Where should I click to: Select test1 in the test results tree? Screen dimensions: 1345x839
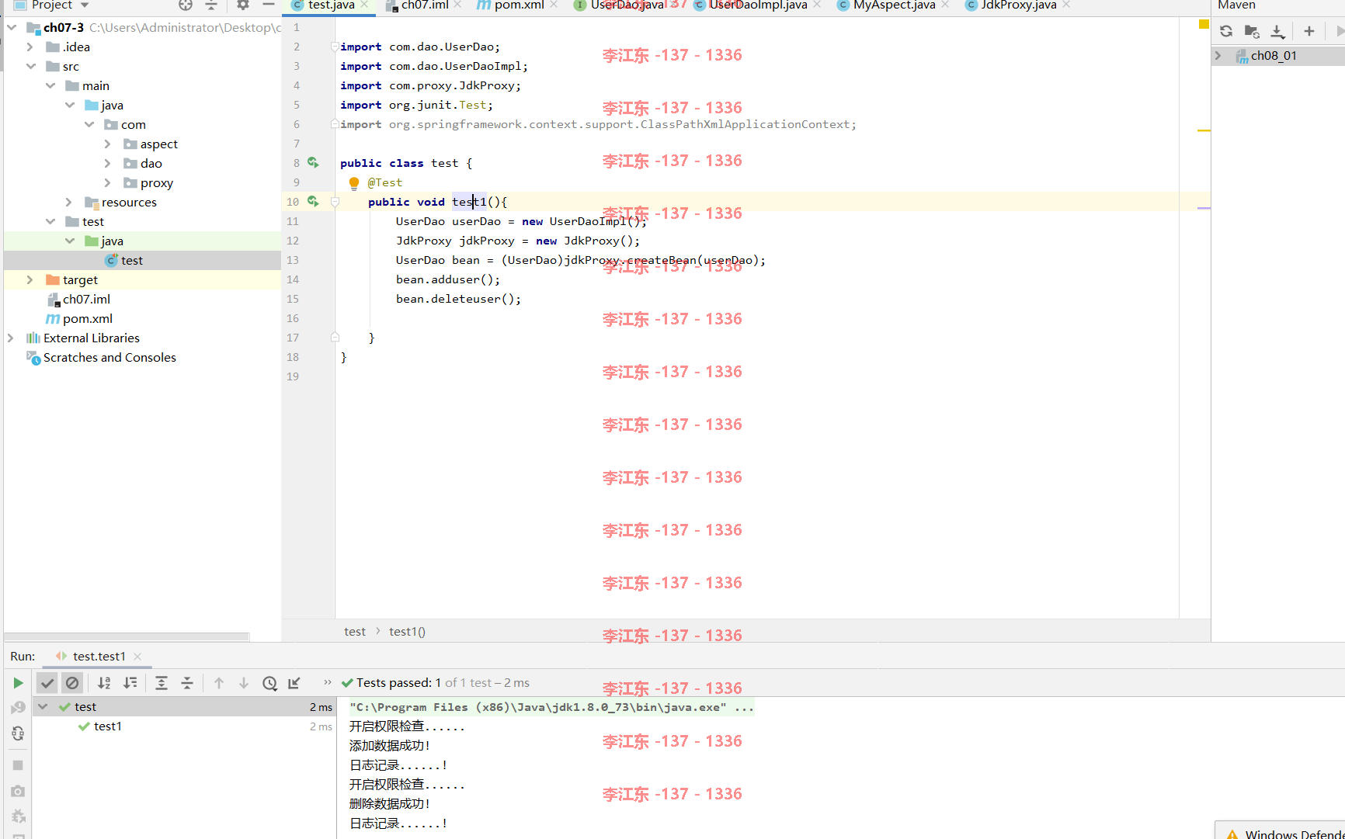click(x=108, y=726)
